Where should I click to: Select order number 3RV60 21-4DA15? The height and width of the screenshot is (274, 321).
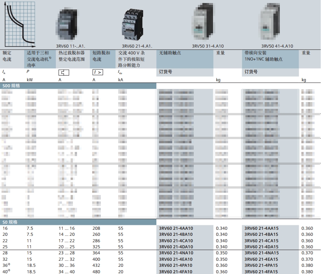tap(261, 247)
